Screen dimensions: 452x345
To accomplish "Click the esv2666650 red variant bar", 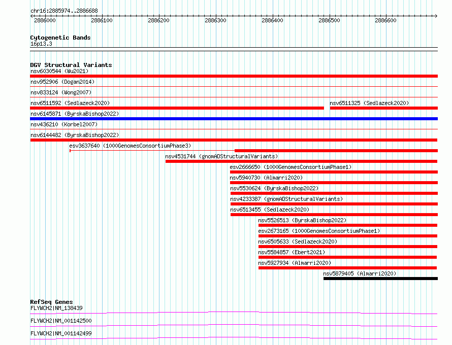I will [334, 172].
